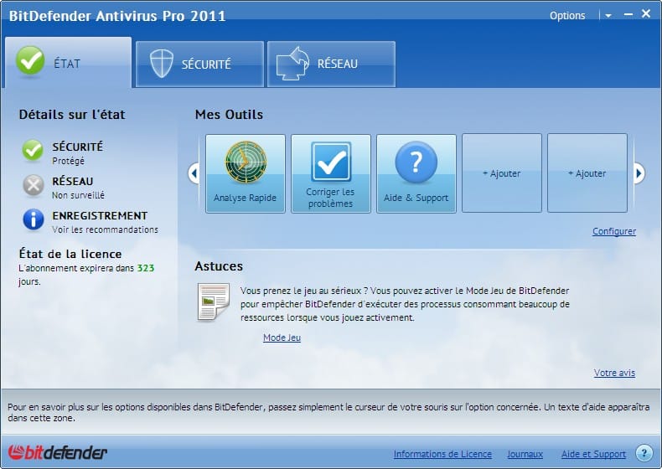Click the 'Mes Outils' heading
This screenshot has height=469, width=662.
tap(229, 115)
